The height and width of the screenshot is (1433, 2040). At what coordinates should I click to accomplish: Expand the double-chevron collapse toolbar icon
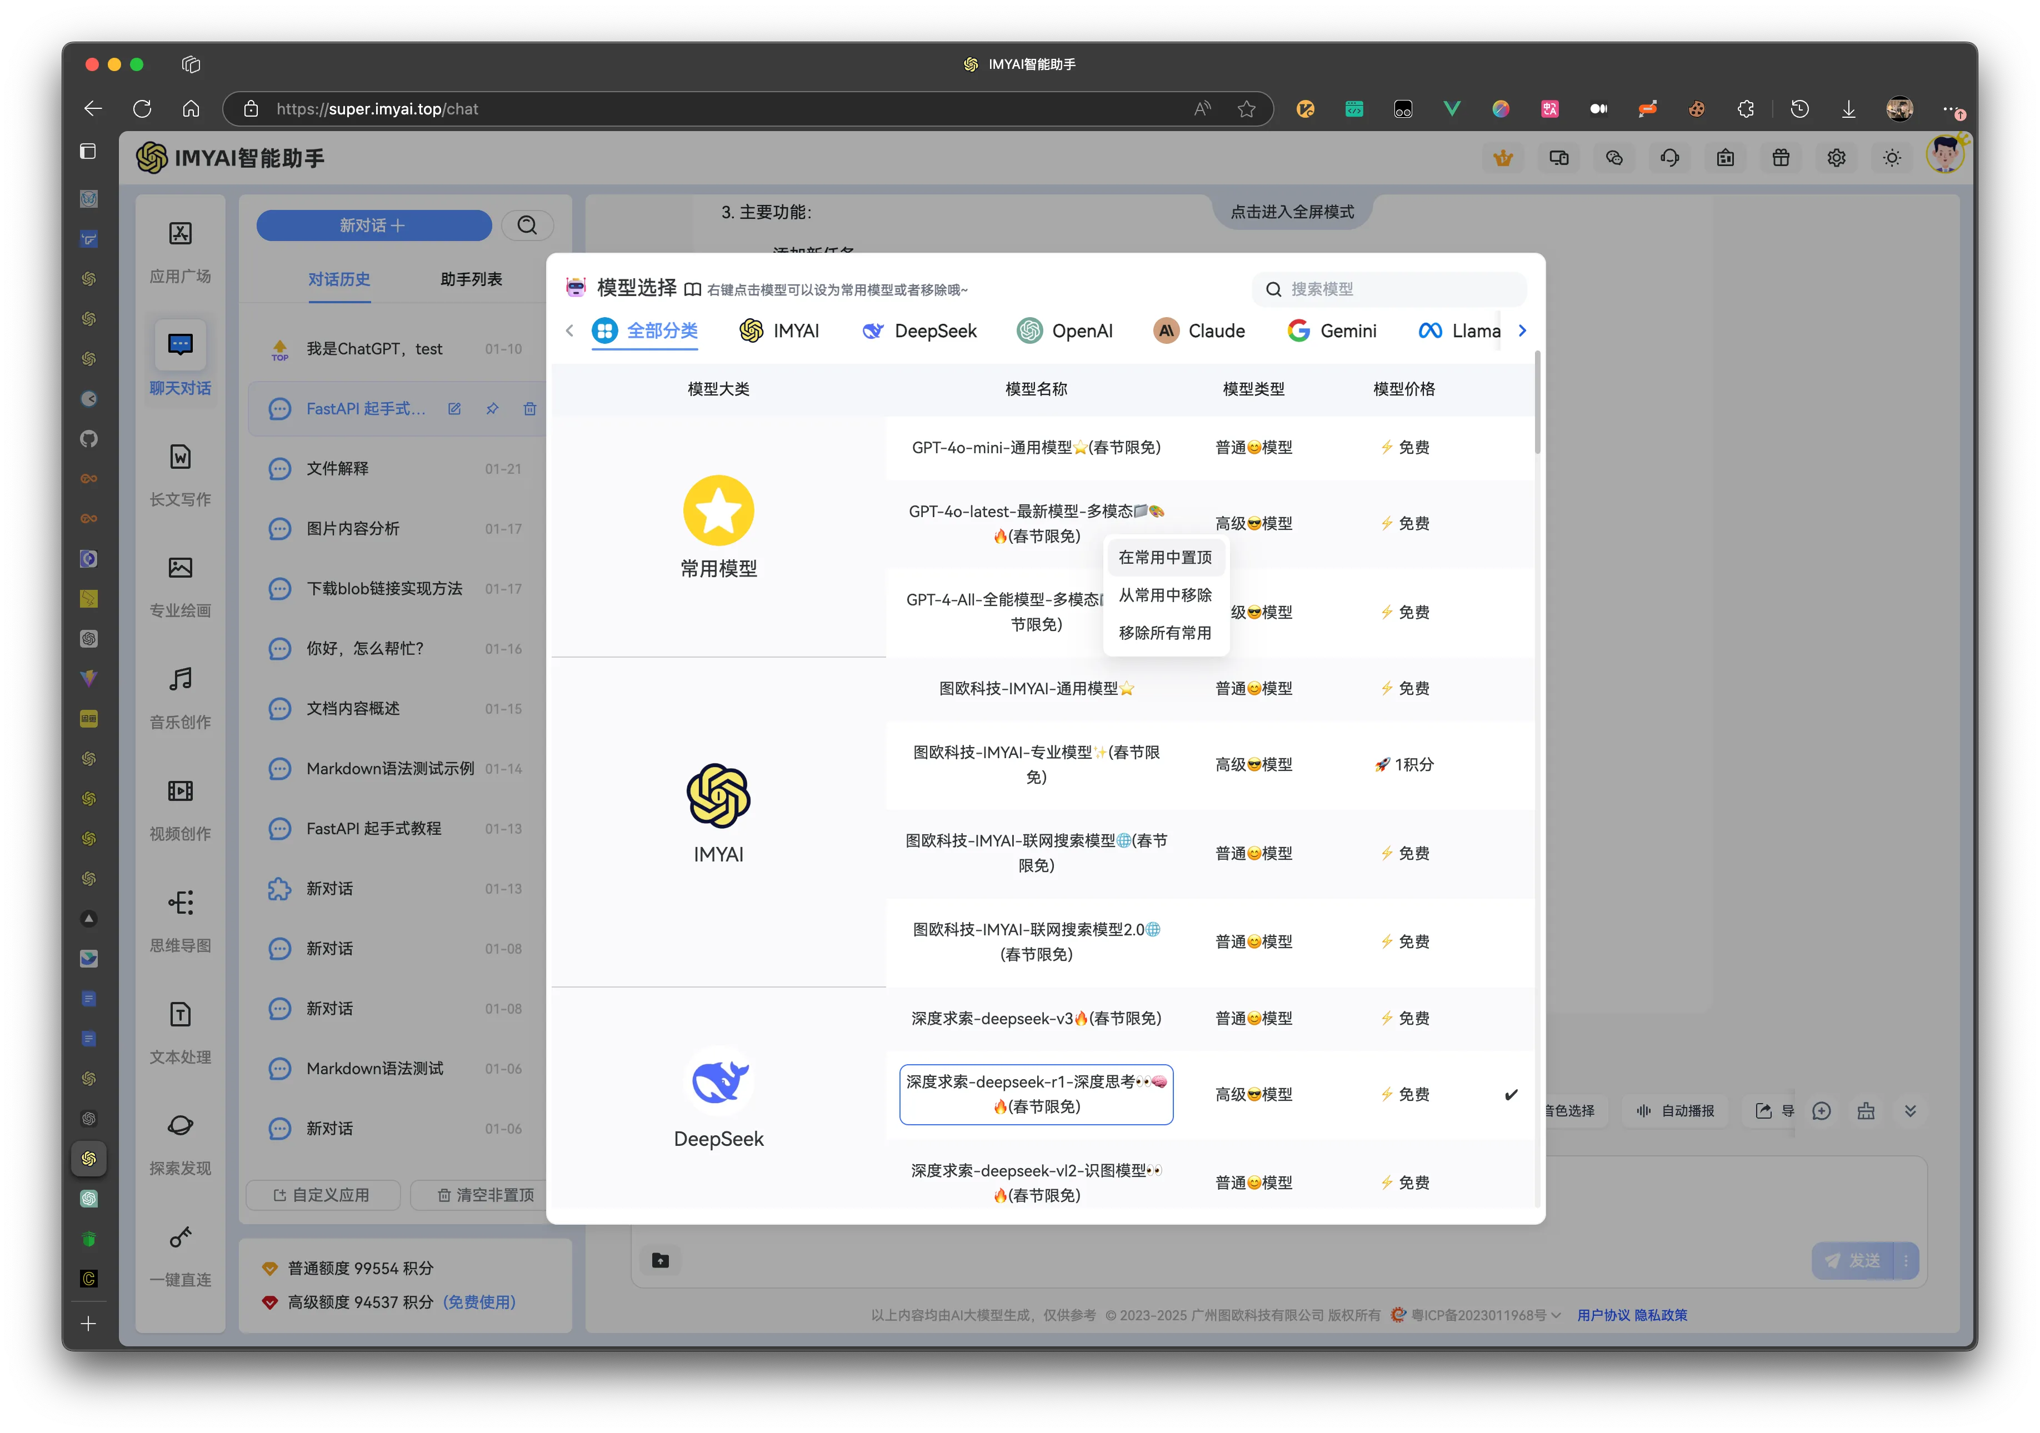pos(1909,1110)
